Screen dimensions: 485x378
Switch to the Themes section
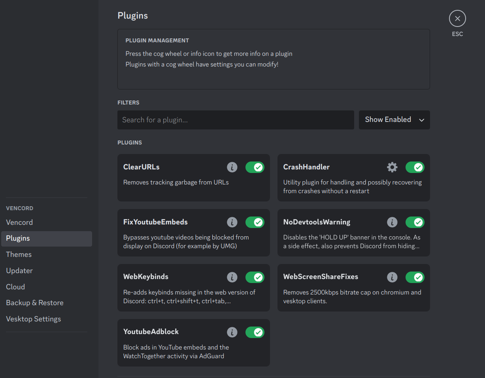pos(19,254)
